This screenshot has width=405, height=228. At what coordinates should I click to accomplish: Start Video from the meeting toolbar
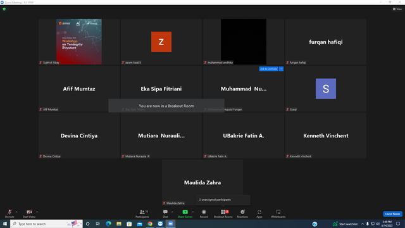pos(29,213)
